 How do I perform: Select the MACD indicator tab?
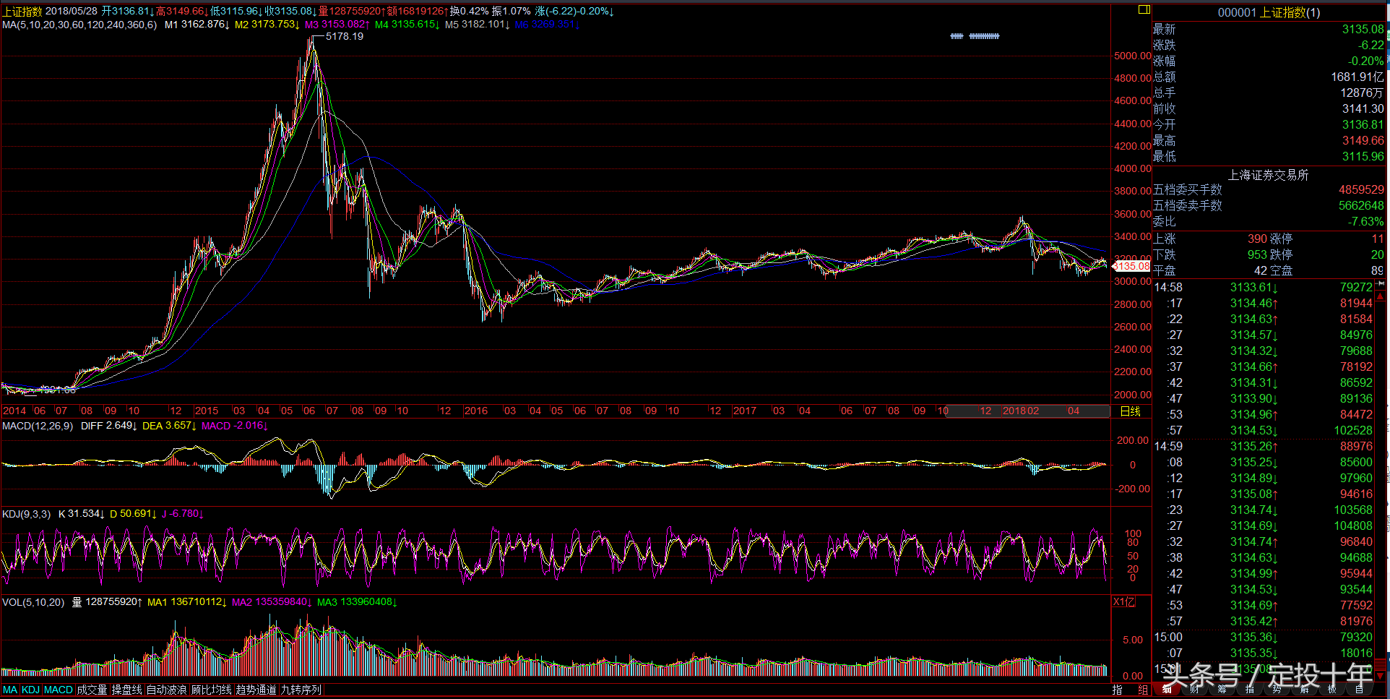[x=59, y=690]
